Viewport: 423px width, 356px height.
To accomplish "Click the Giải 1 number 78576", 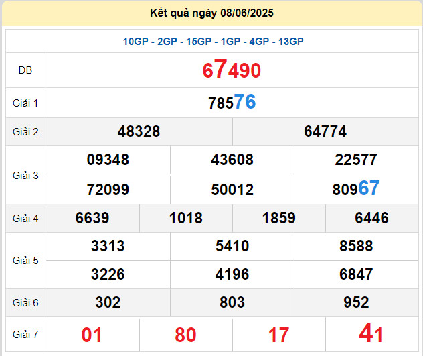I will tap(232, 102).
